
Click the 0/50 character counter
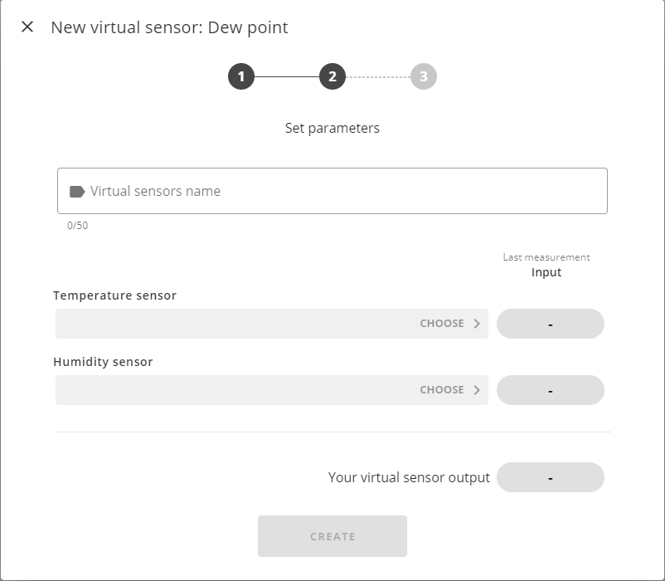tap(77, 226)
